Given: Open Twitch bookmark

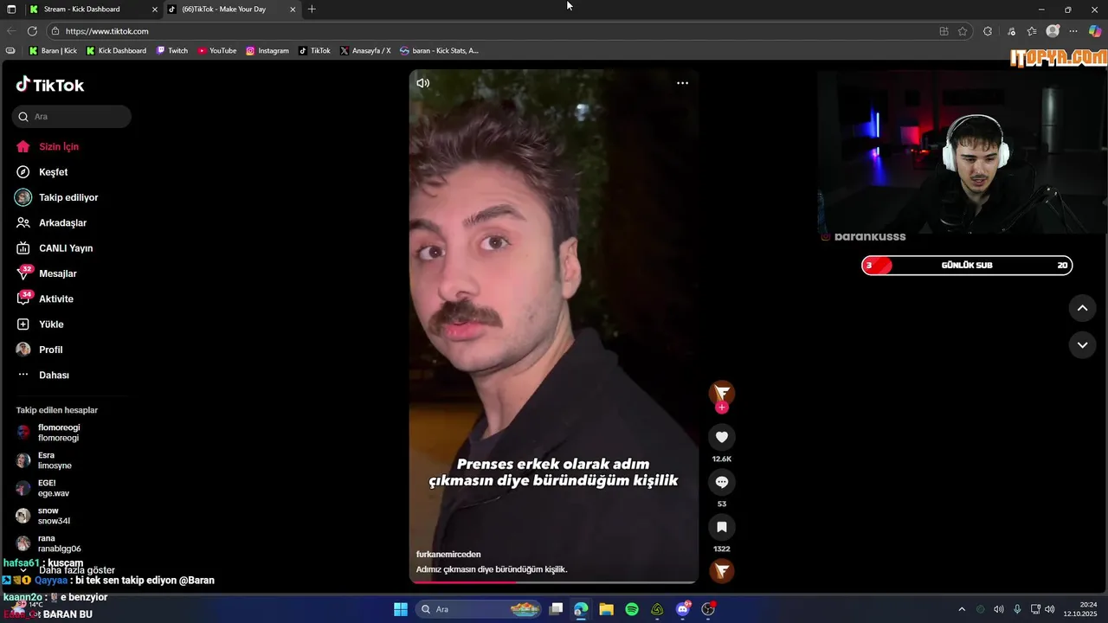Looking at the screenshot, I should 172,51.
